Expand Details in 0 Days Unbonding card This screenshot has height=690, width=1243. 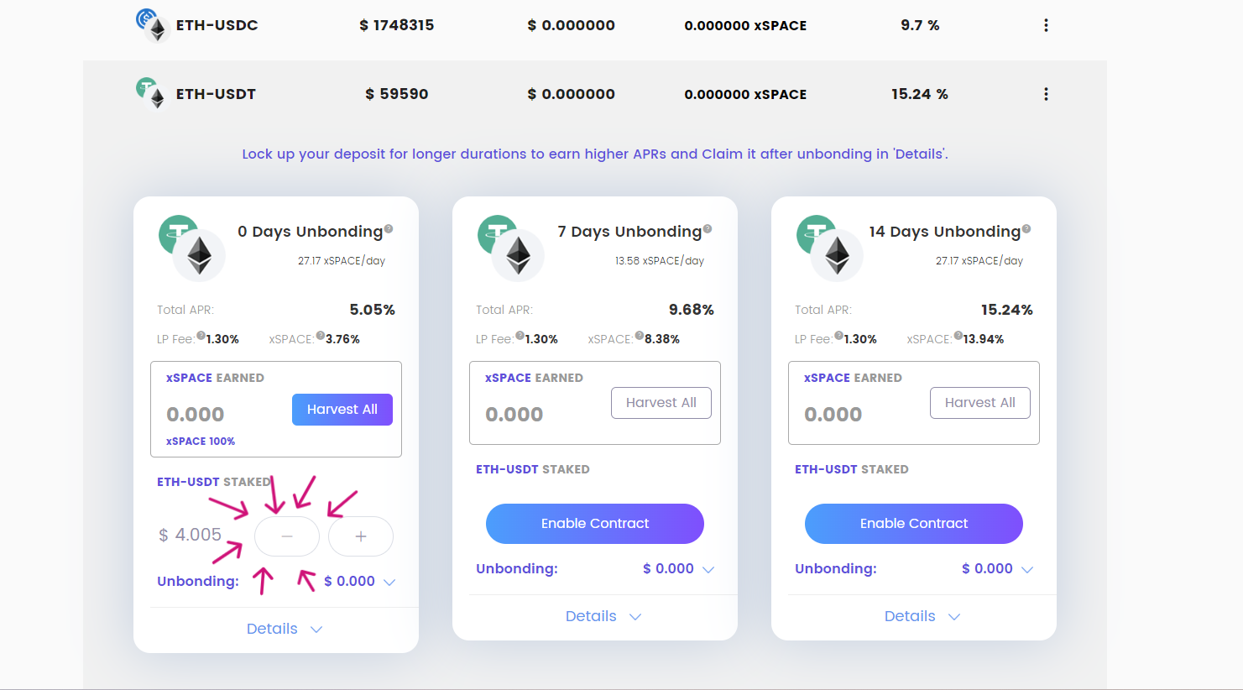285,629
